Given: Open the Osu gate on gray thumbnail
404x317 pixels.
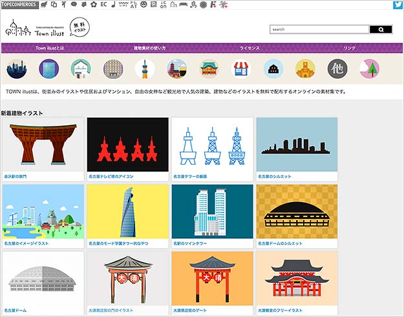Looking at the screenshot, I should [128, 278].
